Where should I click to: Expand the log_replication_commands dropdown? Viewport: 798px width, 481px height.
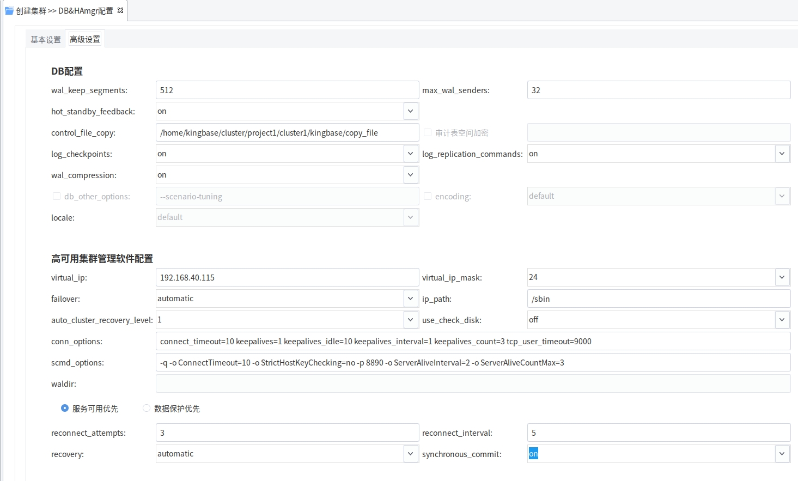(x=782, y=154)
